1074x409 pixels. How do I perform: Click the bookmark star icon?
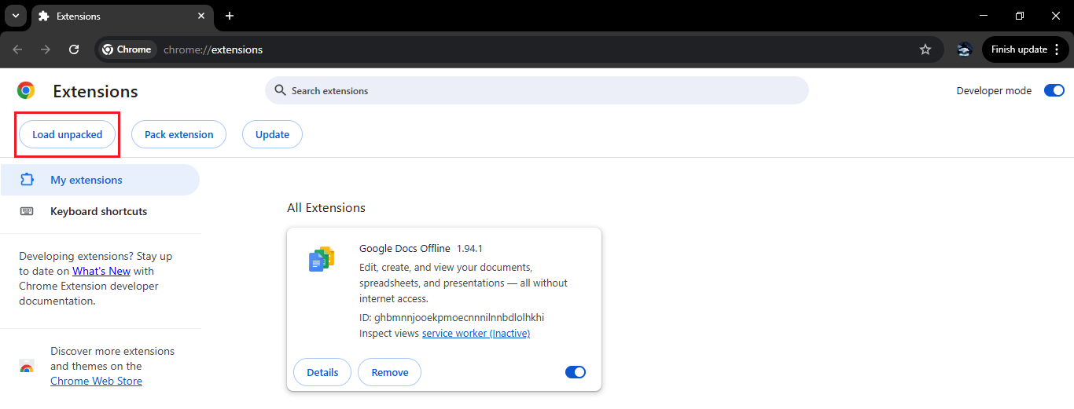click(925, 49)
